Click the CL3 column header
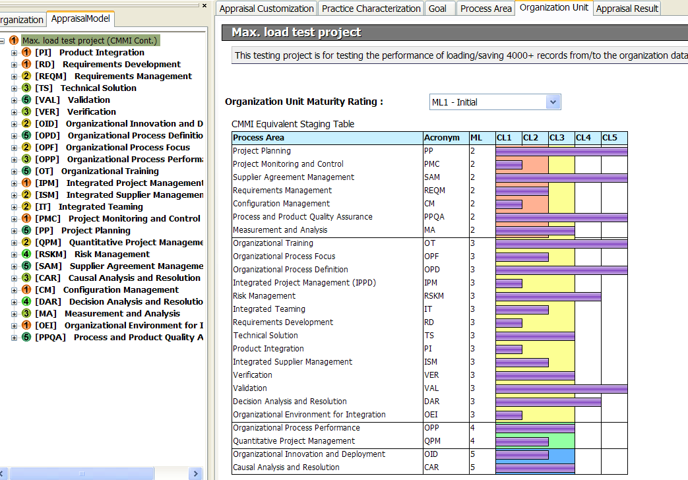 (x=561, y=137)
